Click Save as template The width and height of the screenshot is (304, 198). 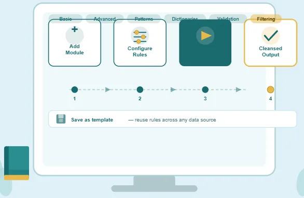(x=92, y=120)
